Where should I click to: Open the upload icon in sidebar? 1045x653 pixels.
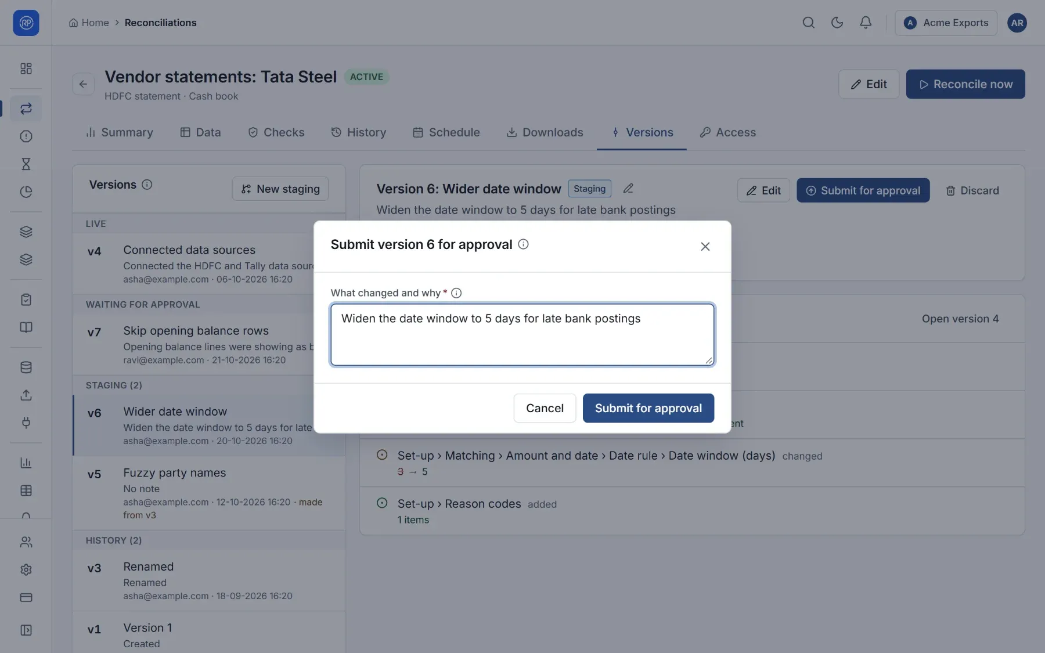tap(26, 395)
